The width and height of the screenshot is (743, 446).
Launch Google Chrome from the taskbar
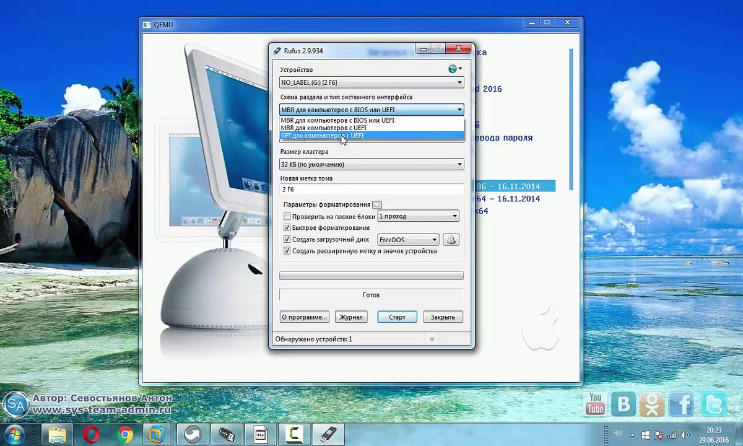point(125,434)
